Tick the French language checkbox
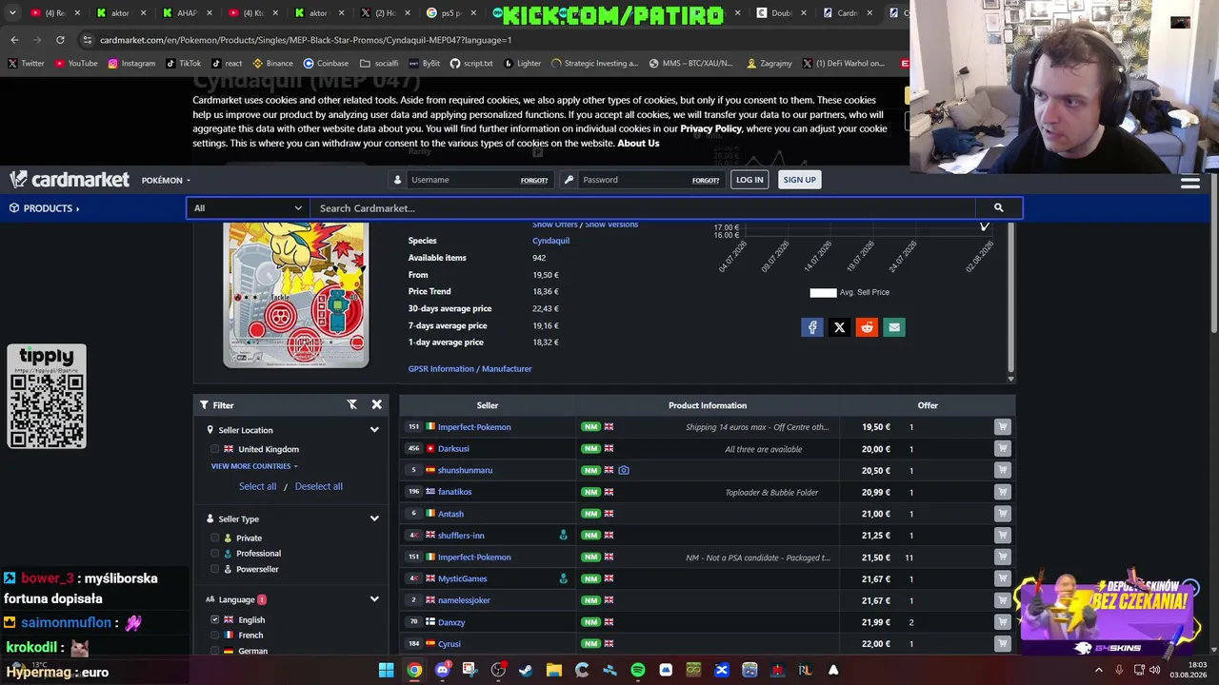The image size is (1219, 685). click(x=214, y=636)
